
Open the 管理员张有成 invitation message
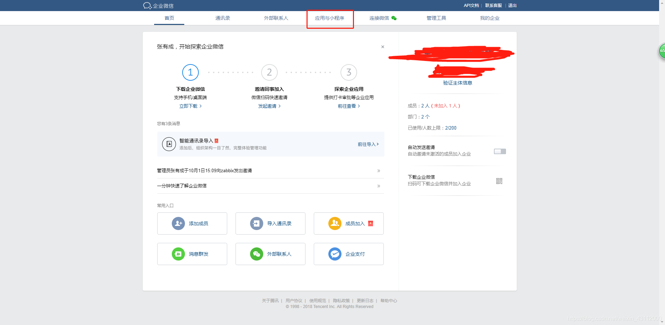pyautogui.click(x=204, y=170)
